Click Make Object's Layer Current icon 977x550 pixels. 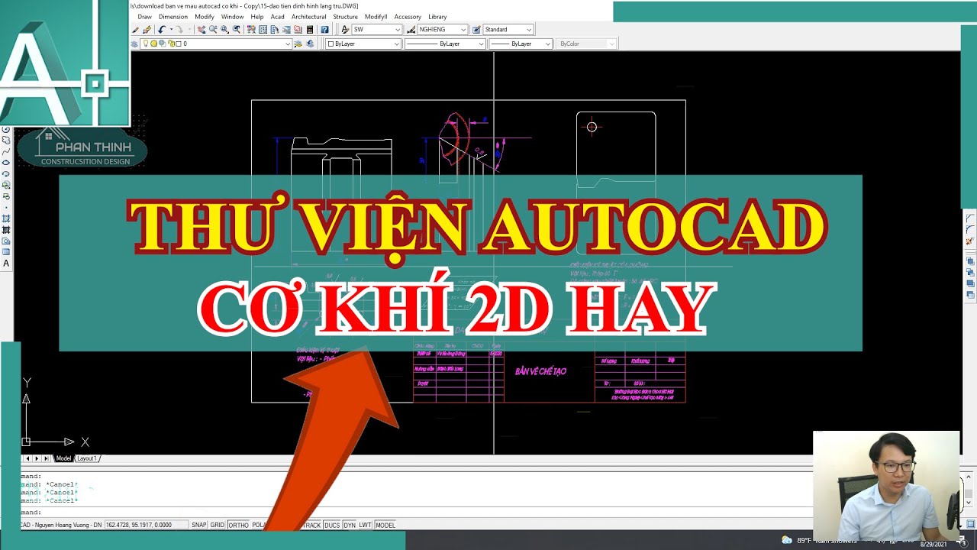point(298,44)
